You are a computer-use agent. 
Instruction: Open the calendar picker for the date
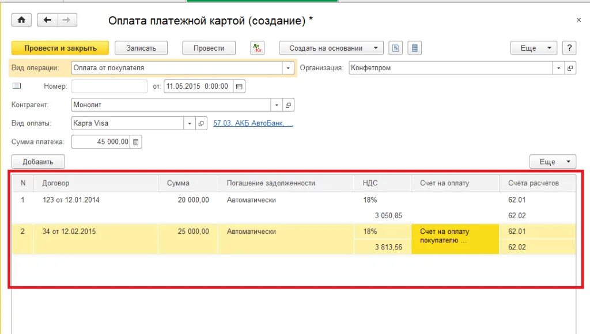pos(239,86)
